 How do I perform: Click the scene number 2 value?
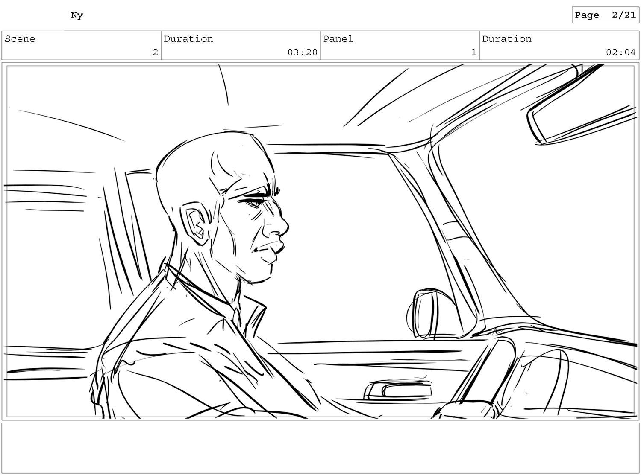coord(155,52)
